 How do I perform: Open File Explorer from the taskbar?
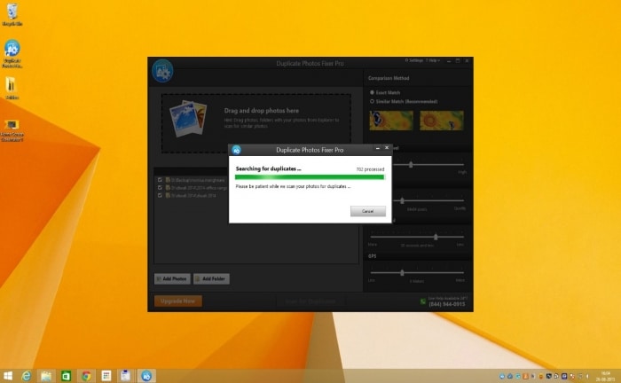click(46, 376)
